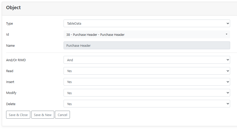Click the And/Or RIMD label
The image size is (237, 130).
[x=16, y=60]
